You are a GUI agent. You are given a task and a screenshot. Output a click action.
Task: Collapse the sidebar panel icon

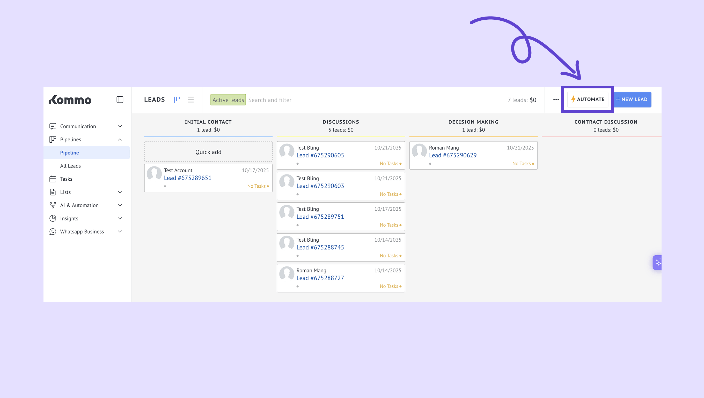coord(120,99)
